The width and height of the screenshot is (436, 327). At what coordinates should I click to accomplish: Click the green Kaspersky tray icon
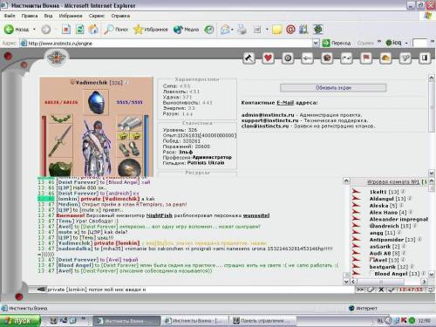pos(412,321)
